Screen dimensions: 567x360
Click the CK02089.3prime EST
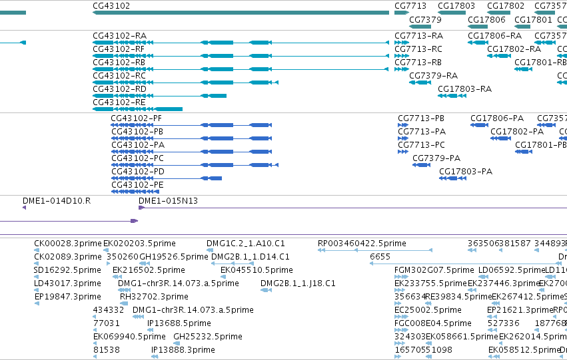pos(68,257)
